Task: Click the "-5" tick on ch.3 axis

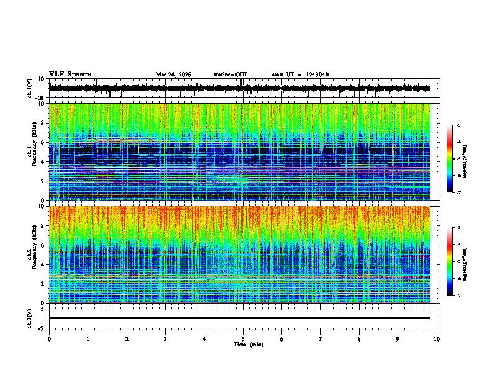Action: [x=42, y=328]
